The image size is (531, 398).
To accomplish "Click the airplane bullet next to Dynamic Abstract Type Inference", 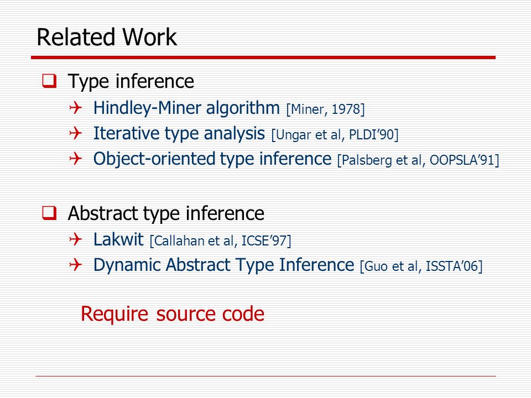I will click(76, 264).
